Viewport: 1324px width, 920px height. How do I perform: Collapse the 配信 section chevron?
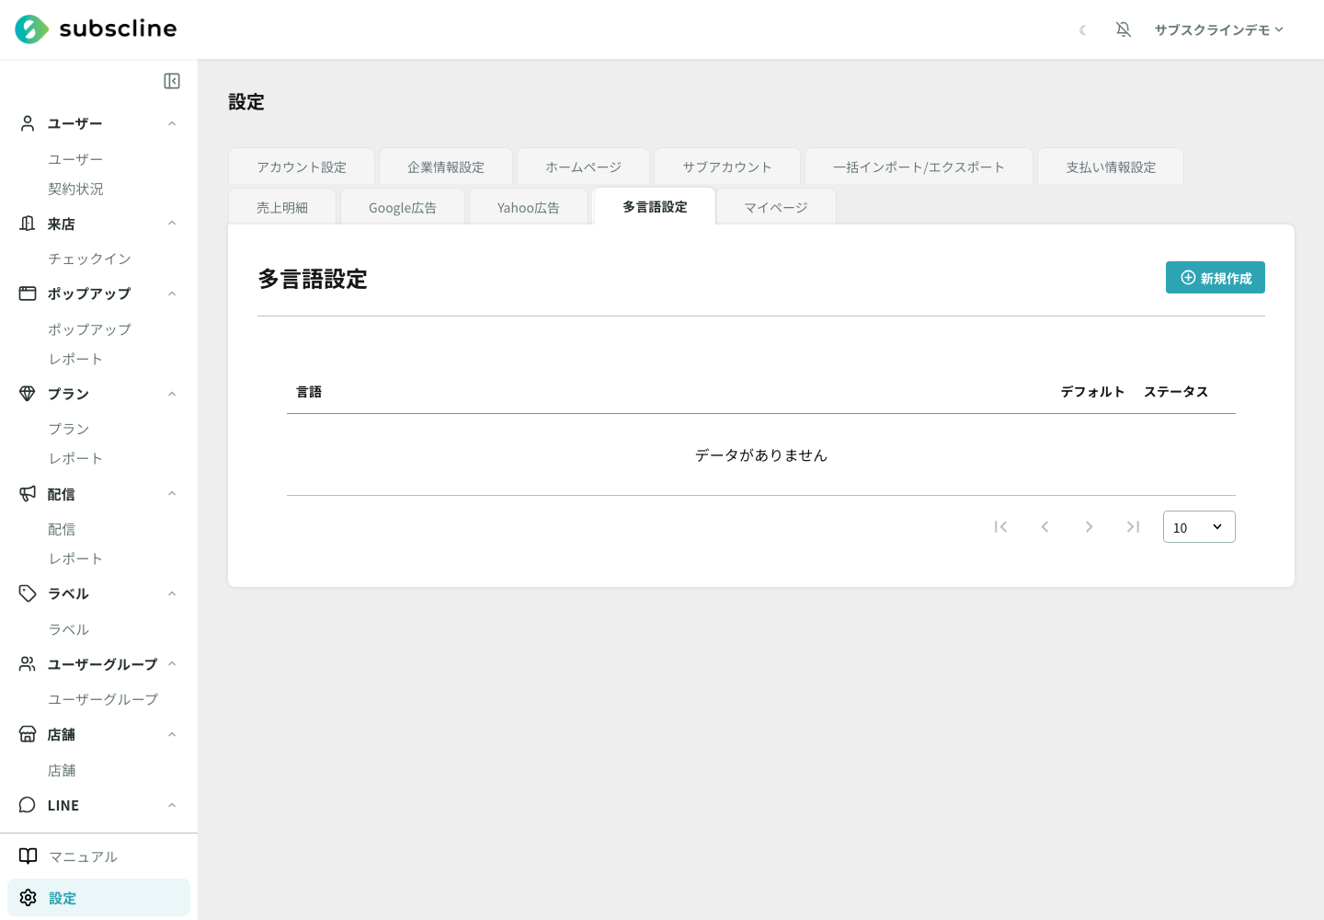(x=172, y=494)
